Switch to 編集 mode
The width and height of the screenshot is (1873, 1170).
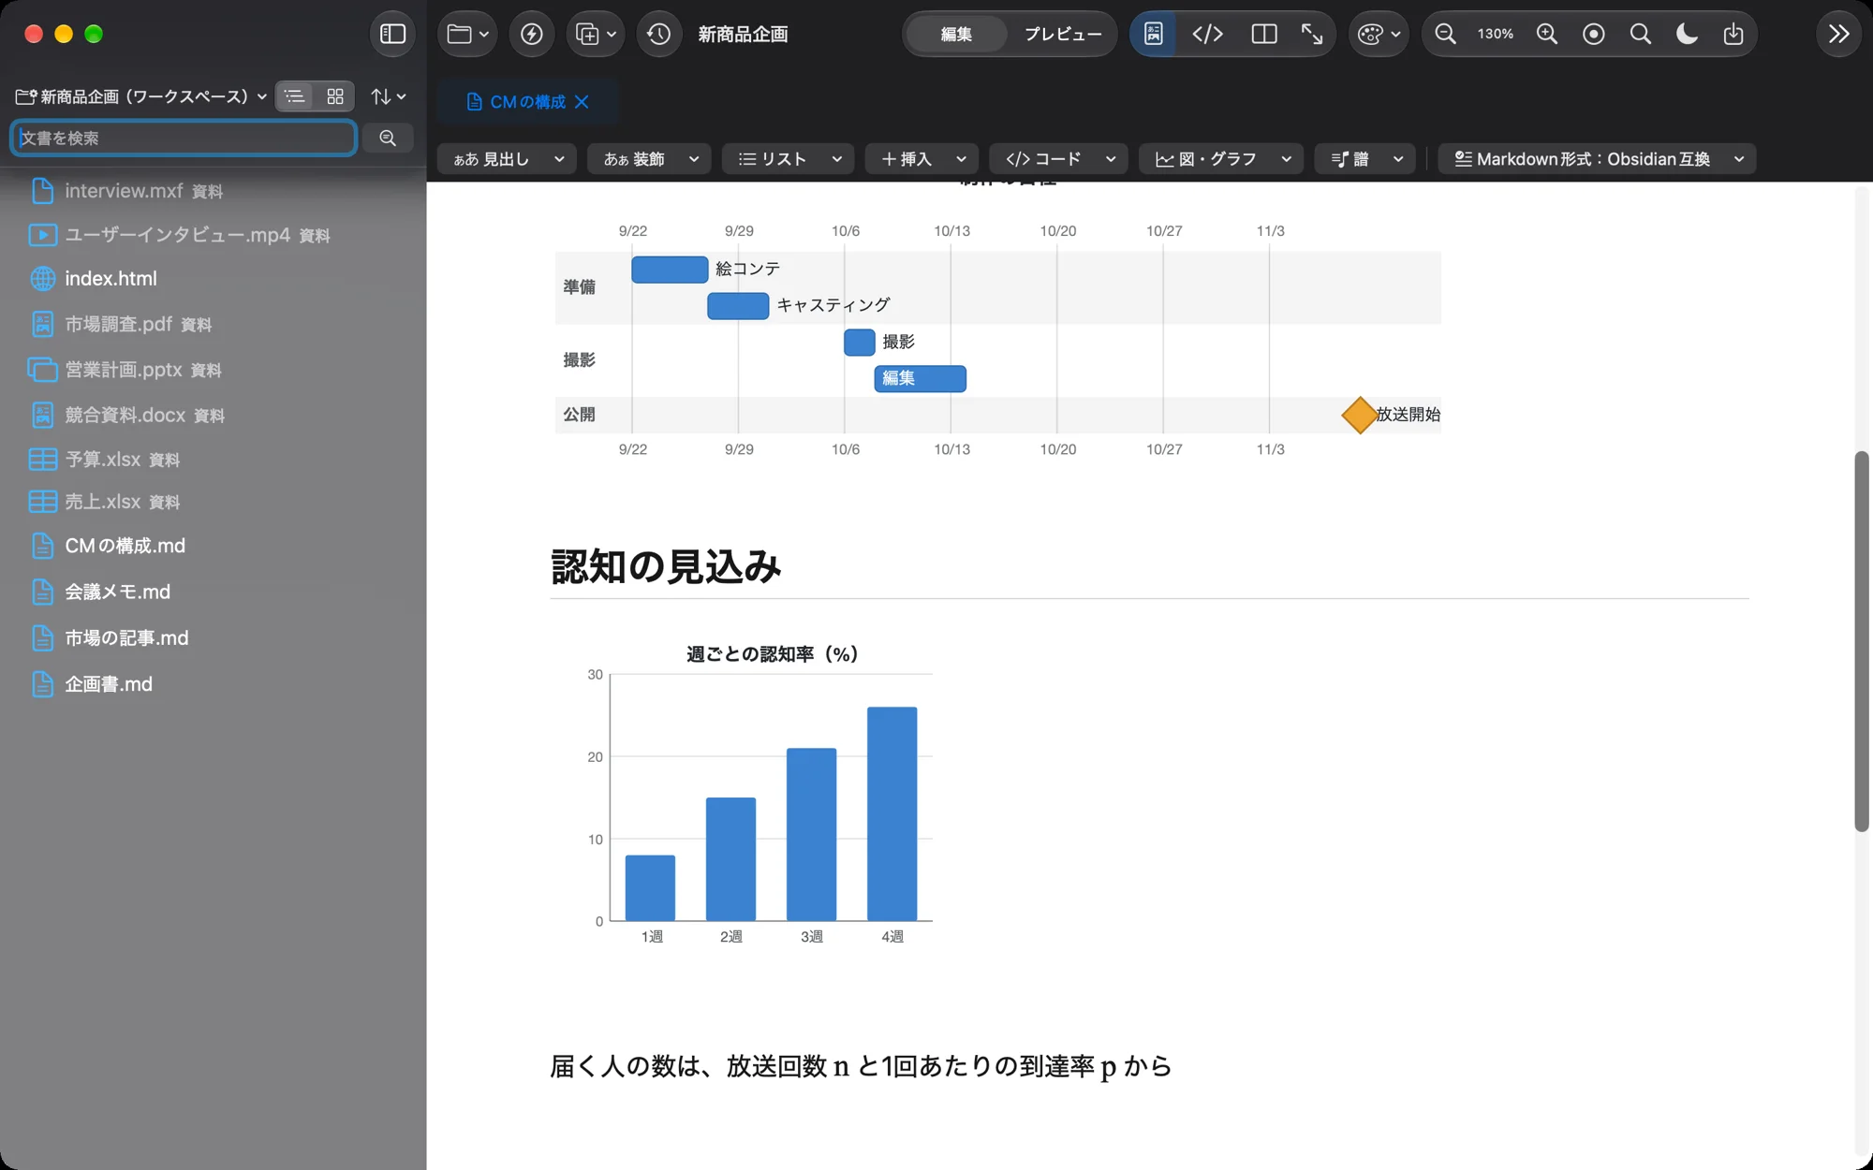[x=956, y=34]
